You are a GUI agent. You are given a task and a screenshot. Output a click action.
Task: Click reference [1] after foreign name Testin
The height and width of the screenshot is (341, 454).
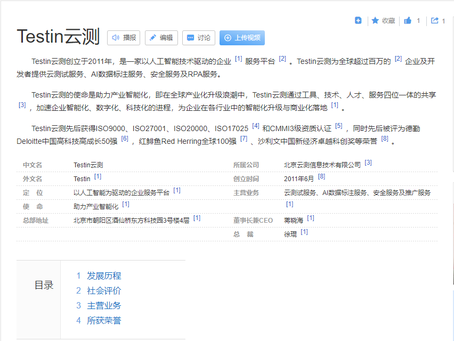pyautogui.click(x=98, y=176)
